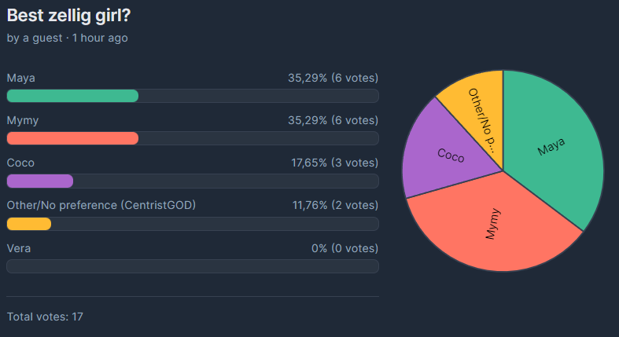Screen dimensions: 619x337
Task: Click the red Mymy progress bar
Action: 72,138
